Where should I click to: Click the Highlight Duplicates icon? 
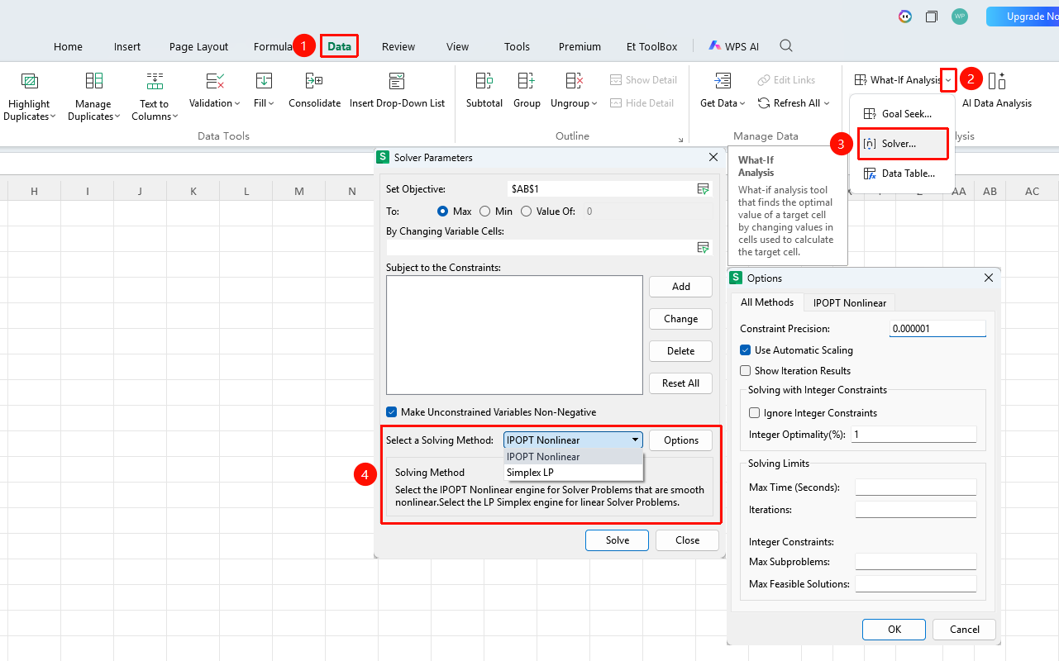[30, 81]
